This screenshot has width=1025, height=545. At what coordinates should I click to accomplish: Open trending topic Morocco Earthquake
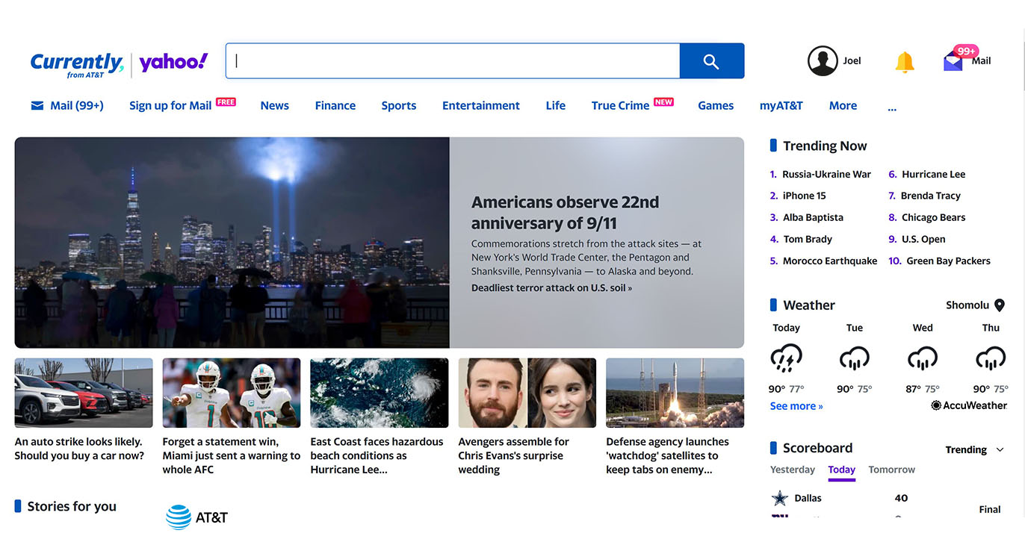coord(830,261)
